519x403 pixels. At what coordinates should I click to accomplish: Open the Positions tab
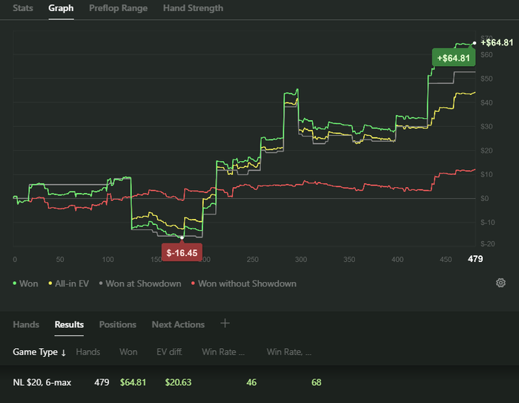(117, 324)
